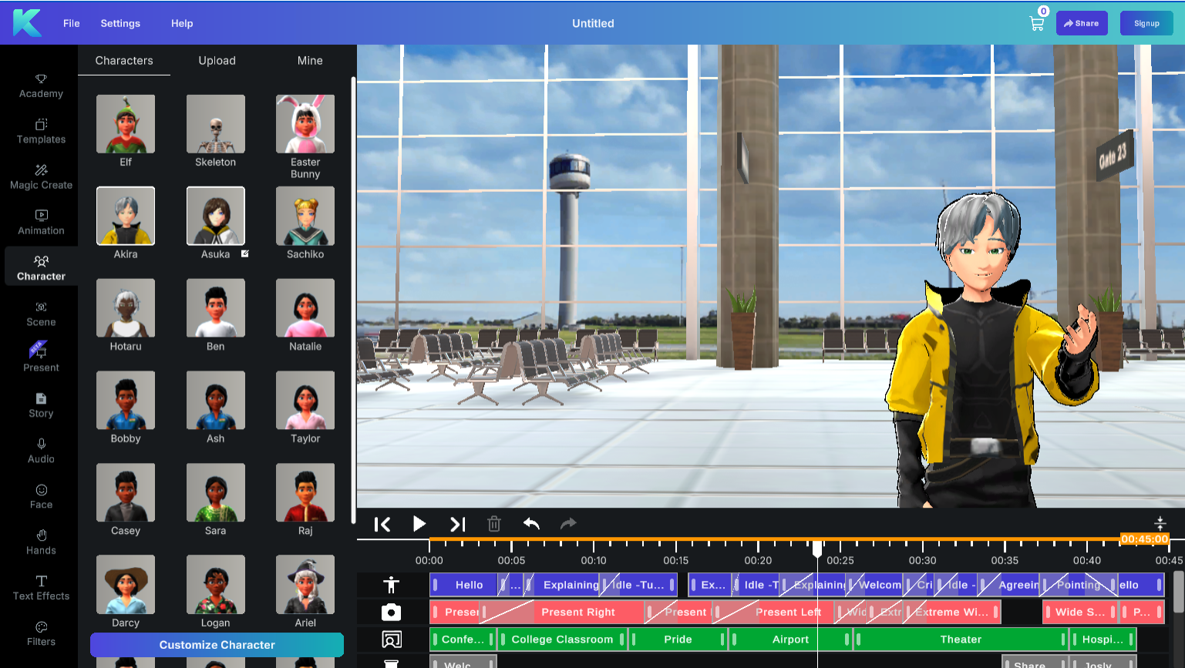
Task: Open the shopping cart icon
Action: pyautogui.click(x=1036, y=23)
